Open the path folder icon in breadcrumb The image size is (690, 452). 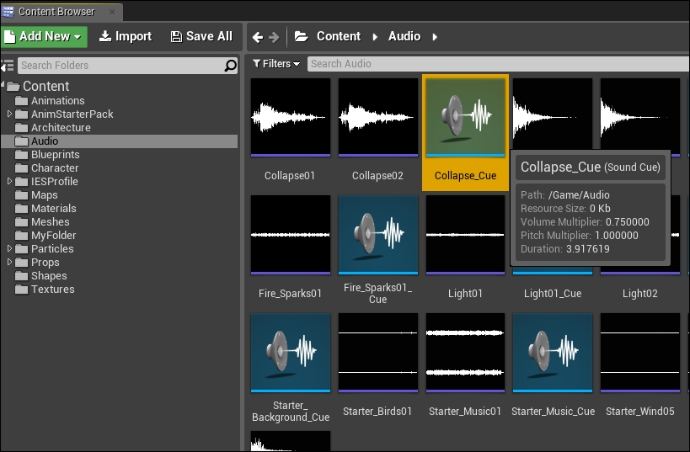(x=302, y=36)
